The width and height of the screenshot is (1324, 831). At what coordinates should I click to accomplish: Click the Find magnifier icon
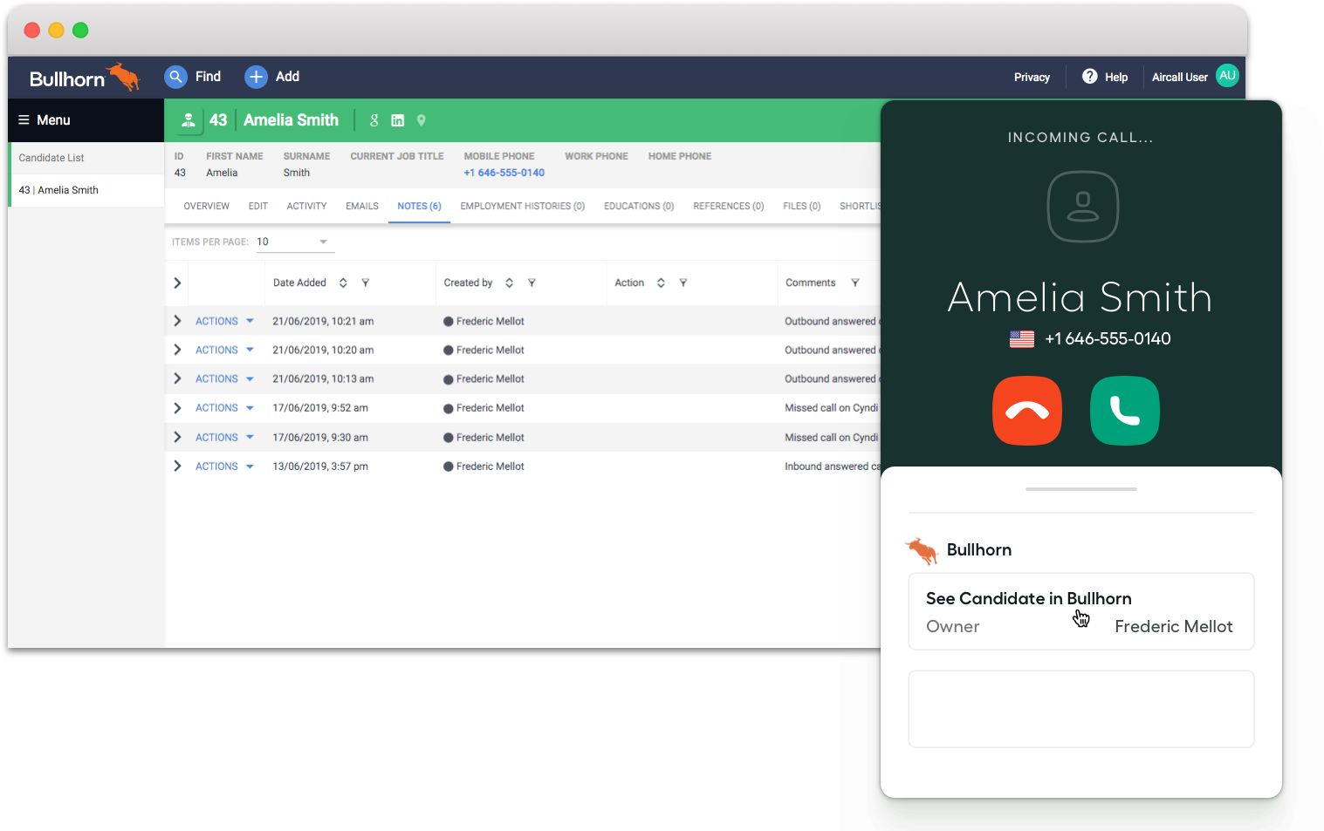coord(175,77)
